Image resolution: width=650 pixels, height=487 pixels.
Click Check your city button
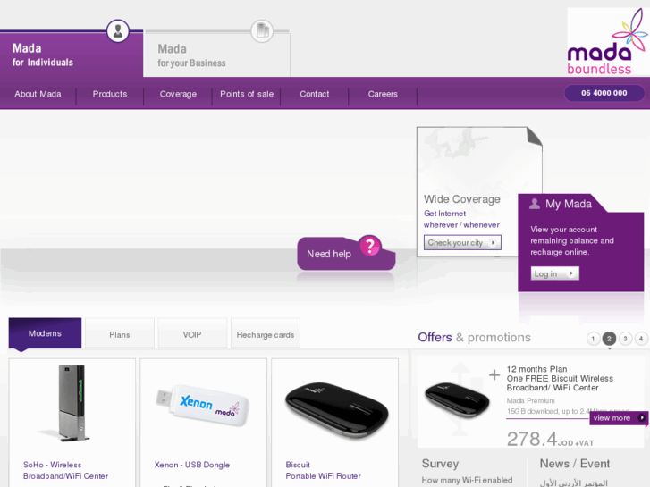pyautogui.click(x=462, y=242)
